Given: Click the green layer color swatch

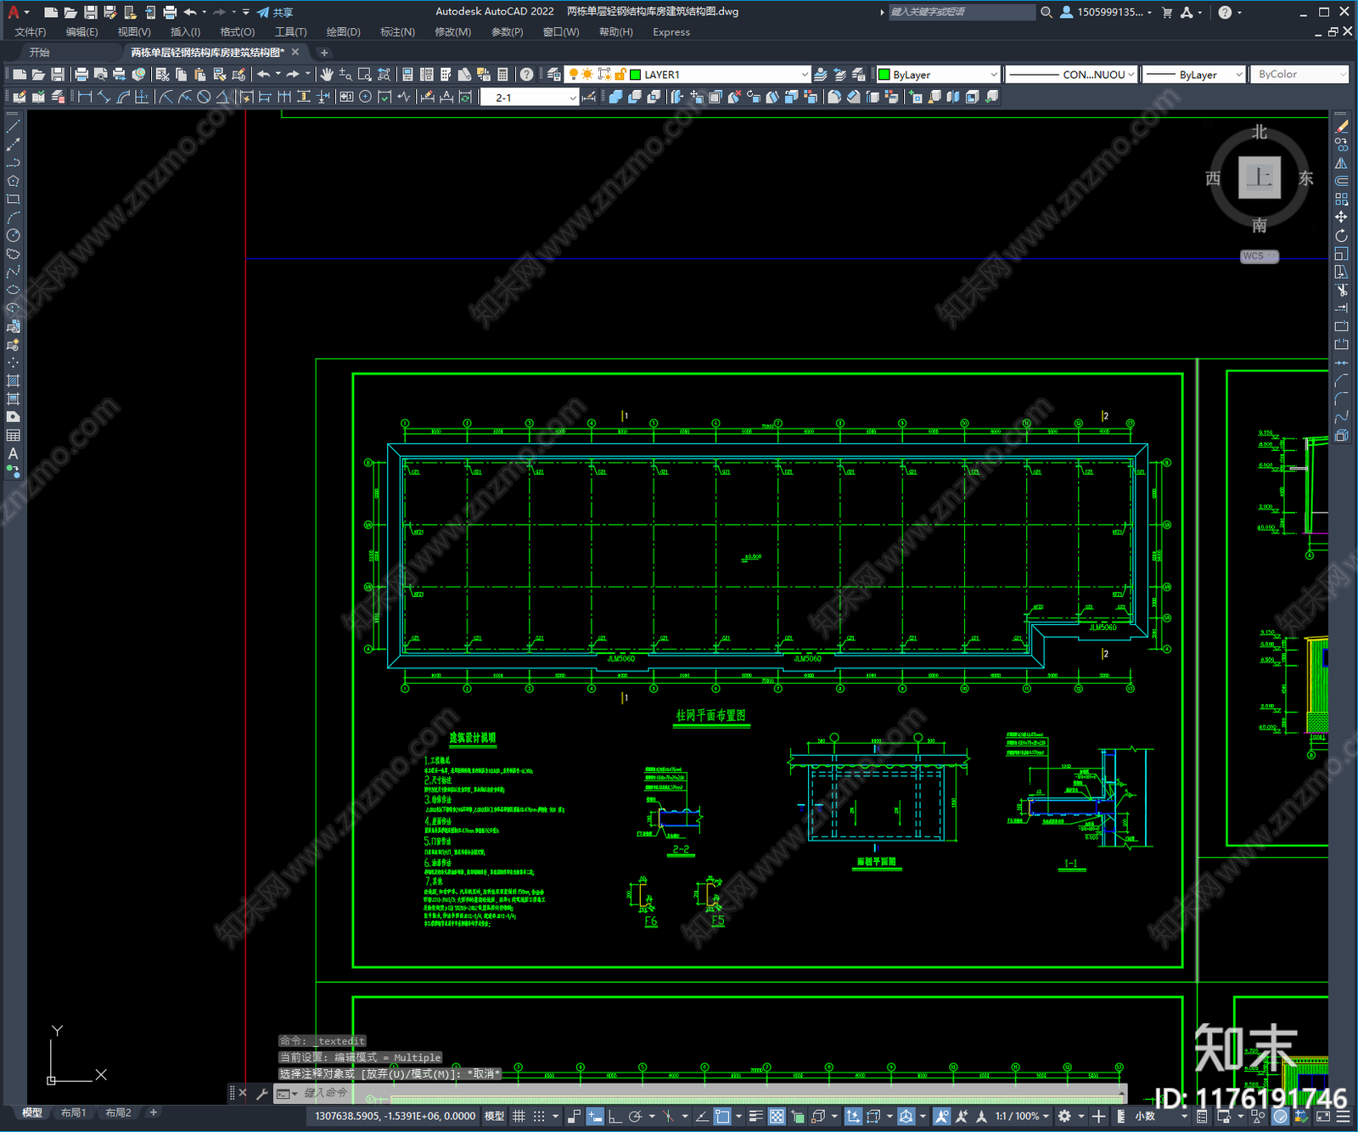Looking at the screenshot, I should click(x=635, y=75).
